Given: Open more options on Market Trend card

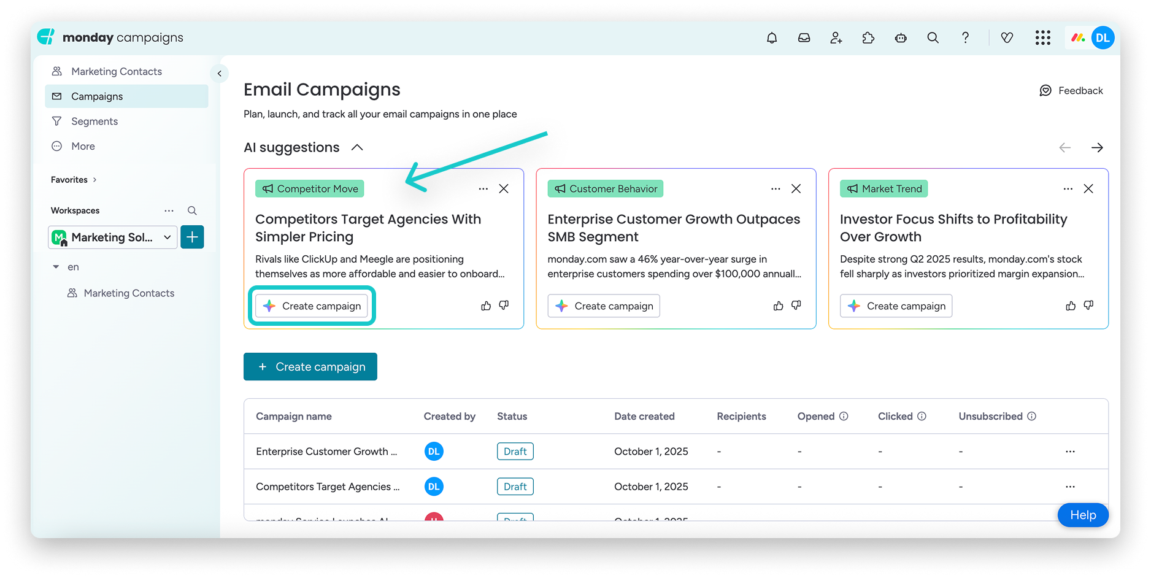Looking at the screenshot, I should 1068,189.
